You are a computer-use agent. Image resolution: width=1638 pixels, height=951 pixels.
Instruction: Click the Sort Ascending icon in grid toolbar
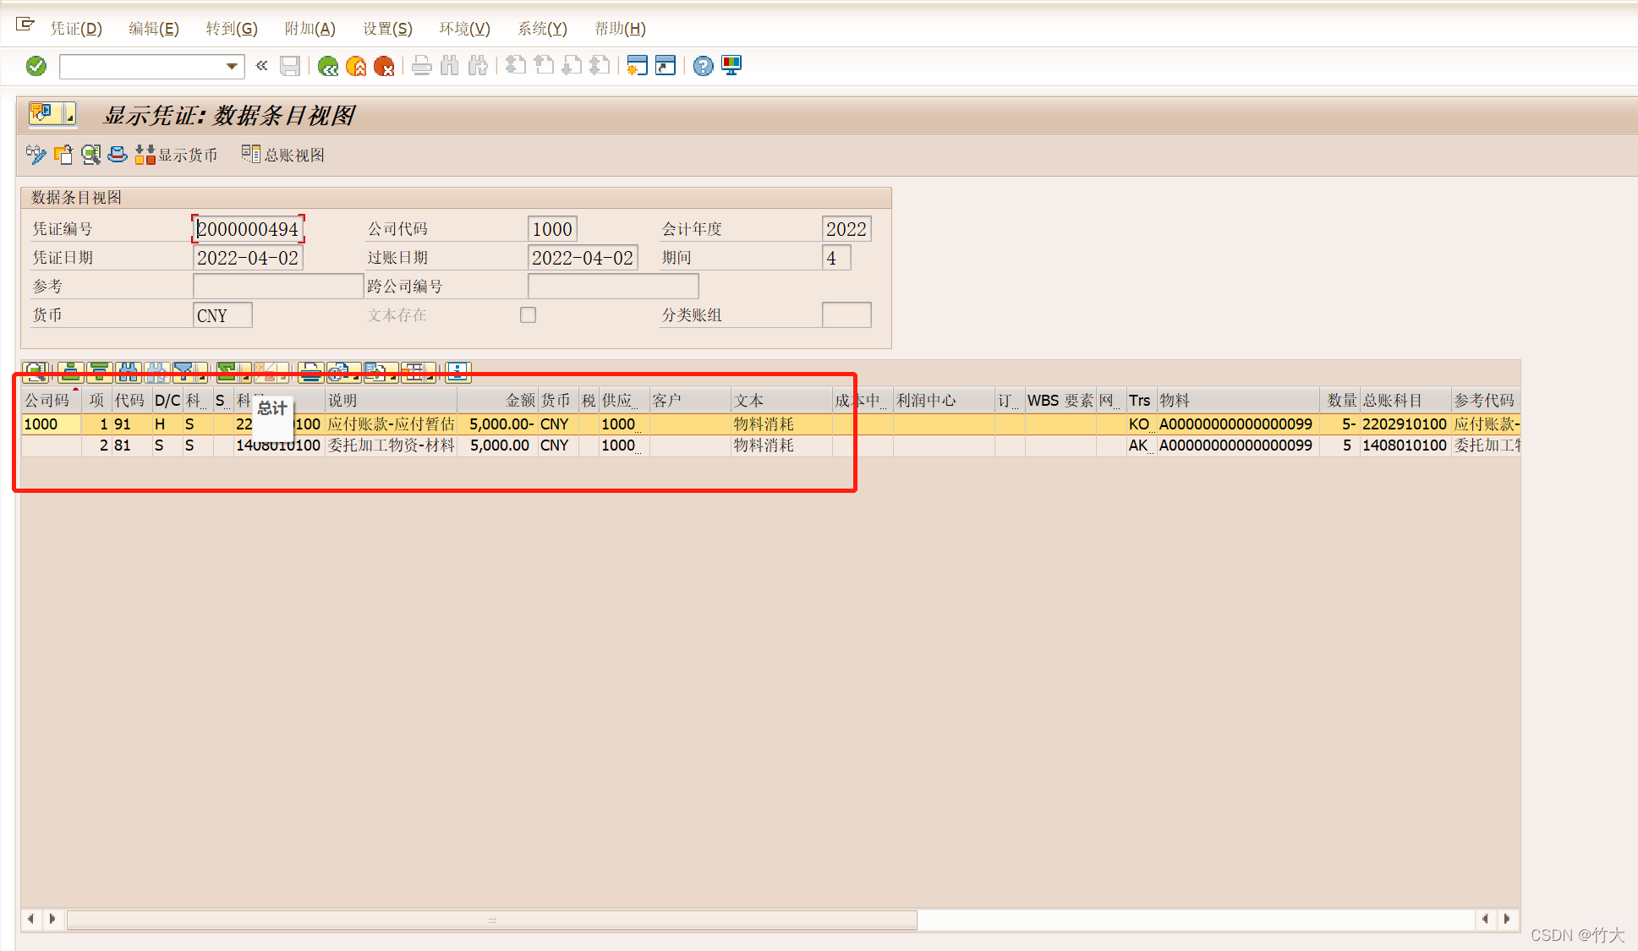[x=71, y=371]
